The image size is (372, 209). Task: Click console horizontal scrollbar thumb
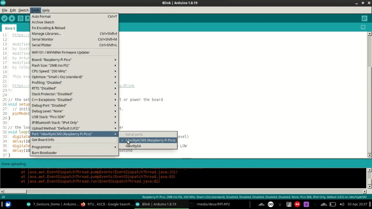pos(15,192)
